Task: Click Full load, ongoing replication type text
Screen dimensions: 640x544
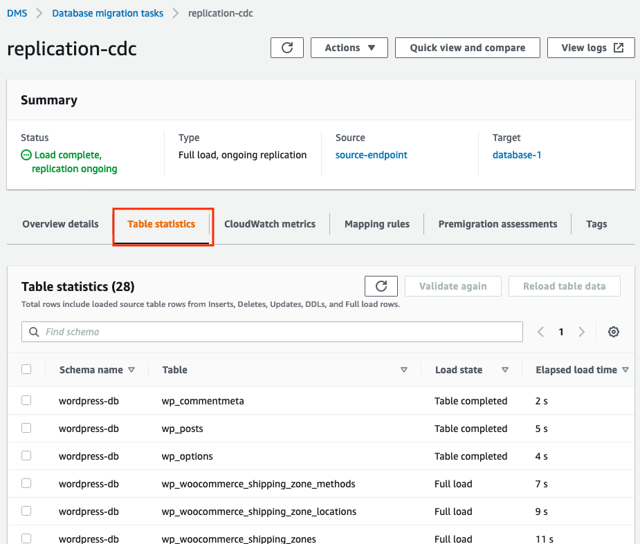Action: tap(242, 155)
